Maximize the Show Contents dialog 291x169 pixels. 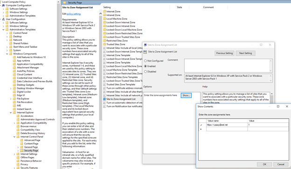278,107
